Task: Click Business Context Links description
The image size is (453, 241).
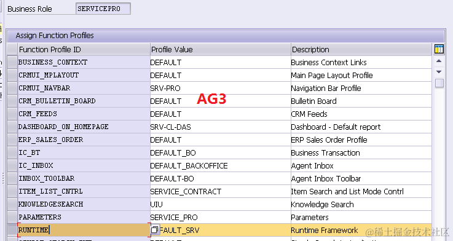Action: tap(361, 62)
